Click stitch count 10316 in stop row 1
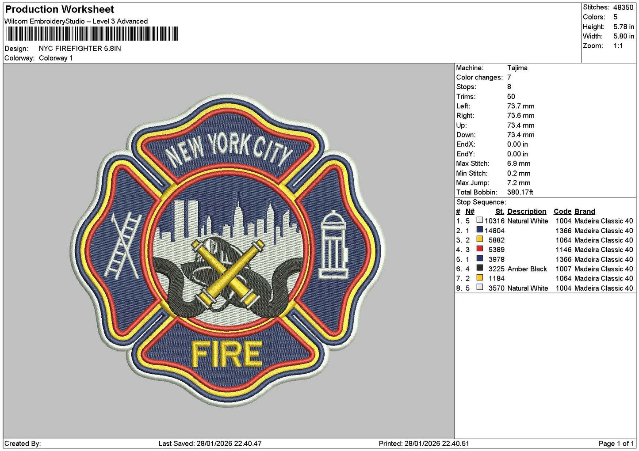 (494, 221)
